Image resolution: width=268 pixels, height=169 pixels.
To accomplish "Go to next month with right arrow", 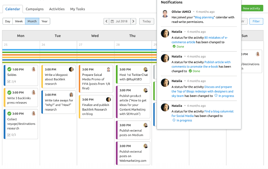I will 133,21.
